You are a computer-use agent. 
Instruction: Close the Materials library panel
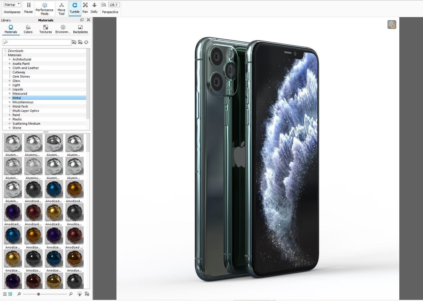(88, 20)
